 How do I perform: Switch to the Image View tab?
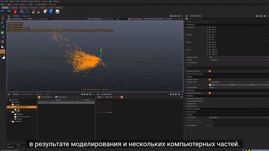click(x=26, y=16)
